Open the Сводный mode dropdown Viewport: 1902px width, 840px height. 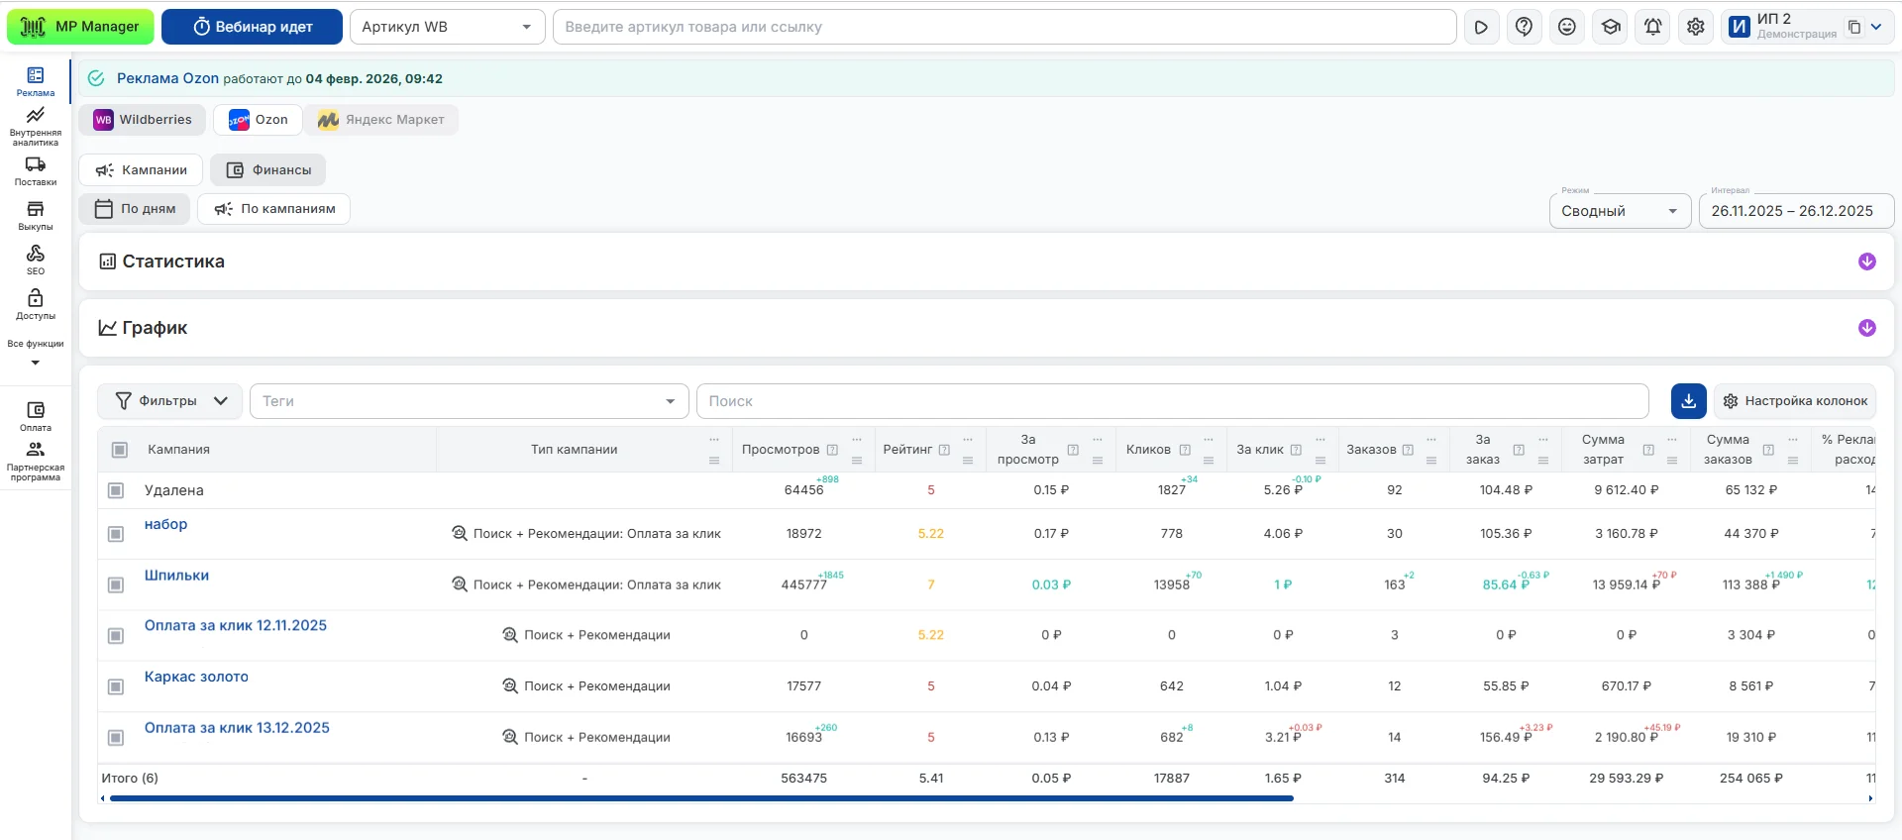(1619, 211)
